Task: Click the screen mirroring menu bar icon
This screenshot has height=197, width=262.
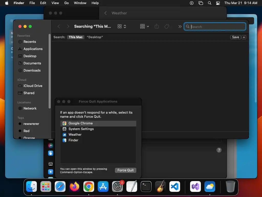Action: point(201,3)
